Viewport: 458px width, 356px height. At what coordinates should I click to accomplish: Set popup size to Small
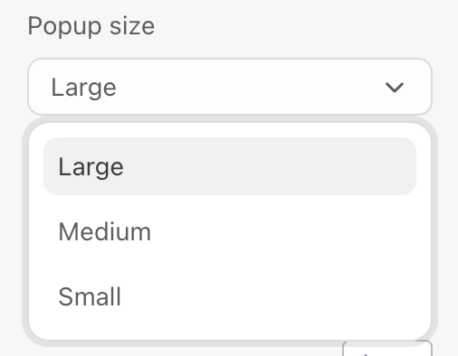tap(230, 296)
